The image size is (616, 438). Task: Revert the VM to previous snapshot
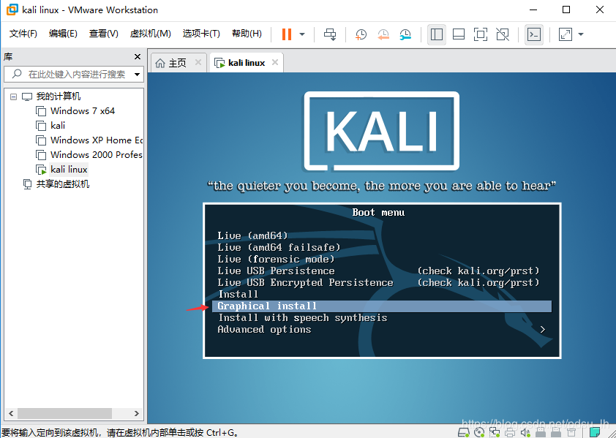pyautogui.click(x=383, y=34)
